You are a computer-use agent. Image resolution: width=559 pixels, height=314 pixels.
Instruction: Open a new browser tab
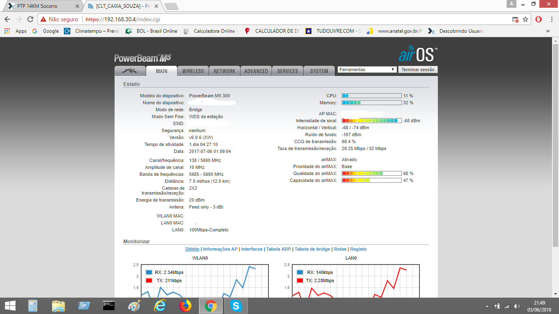click(x=171, y=6)
